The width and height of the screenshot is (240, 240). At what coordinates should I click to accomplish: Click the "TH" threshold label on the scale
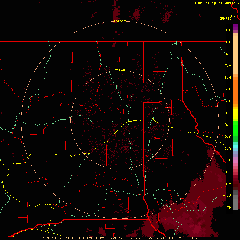click(x=229, y=208)
